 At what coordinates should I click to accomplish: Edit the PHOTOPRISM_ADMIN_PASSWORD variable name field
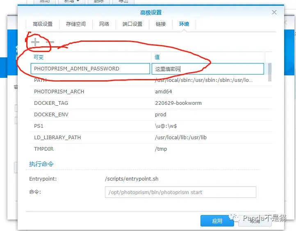coord(90,69)
